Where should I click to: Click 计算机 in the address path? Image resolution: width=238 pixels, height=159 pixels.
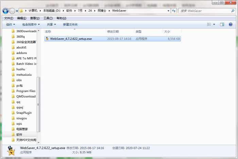tap(33, 11)
